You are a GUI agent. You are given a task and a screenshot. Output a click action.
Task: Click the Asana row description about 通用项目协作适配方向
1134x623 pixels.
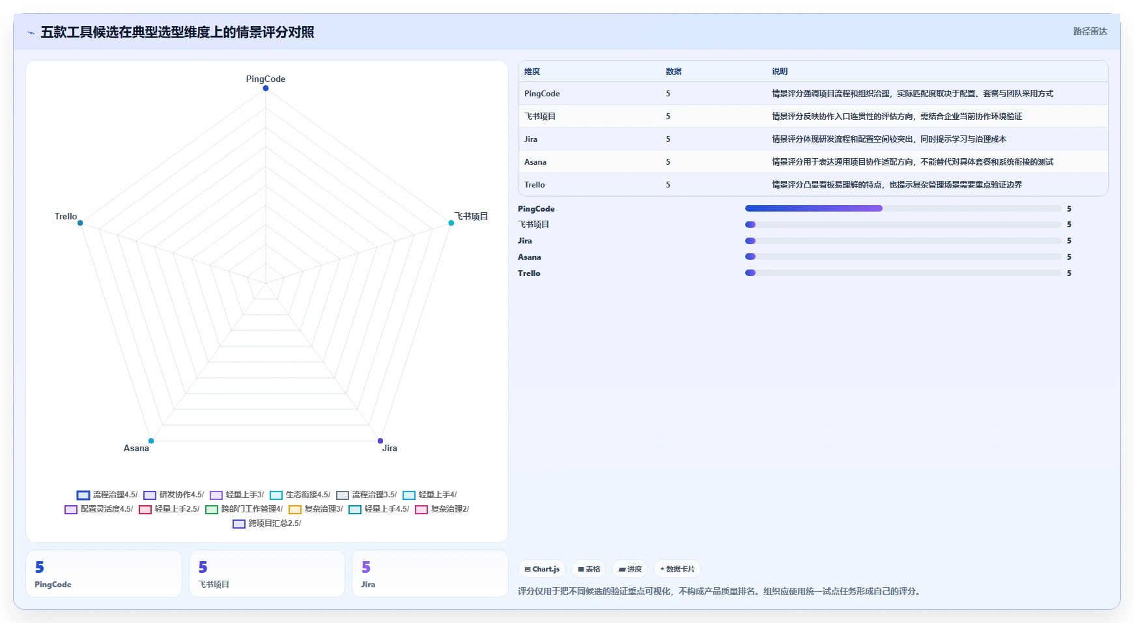click(x=913, y=162)
